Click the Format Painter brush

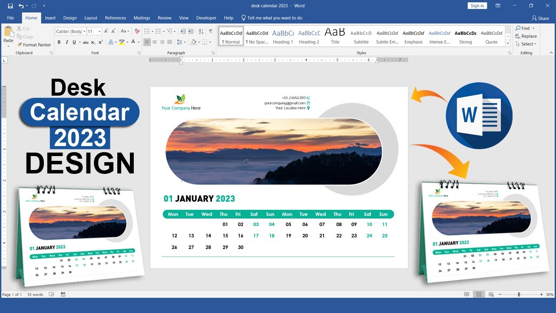(x=34, y=45)
